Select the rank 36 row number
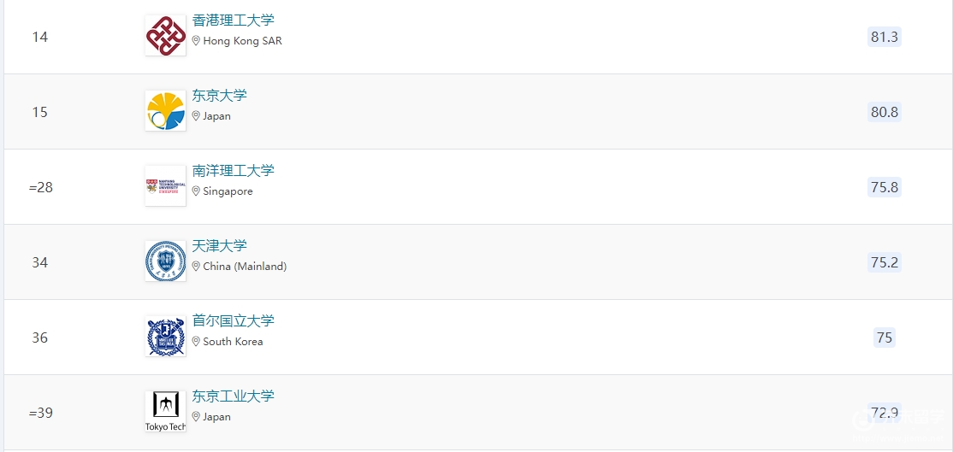The image size is (953, 452). (40, 338)
